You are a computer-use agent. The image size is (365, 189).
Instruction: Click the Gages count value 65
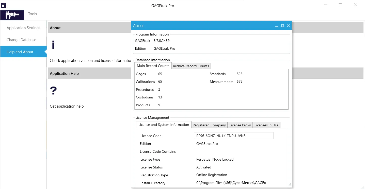(x=160, y=74)
